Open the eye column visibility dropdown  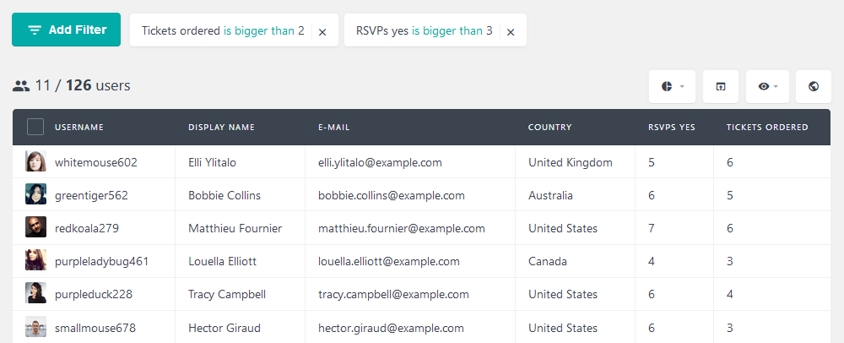pyautogui.click(x=767, y=86)
